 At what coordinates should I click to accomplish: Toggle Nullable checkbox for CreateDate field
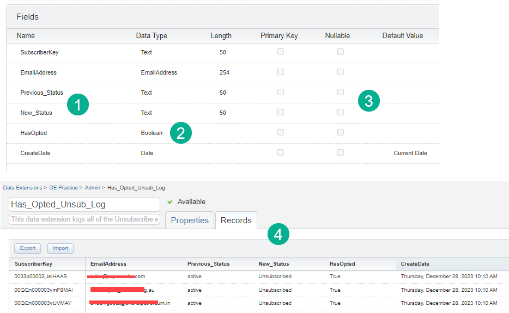pyautogui.click(x=341, y=153)
